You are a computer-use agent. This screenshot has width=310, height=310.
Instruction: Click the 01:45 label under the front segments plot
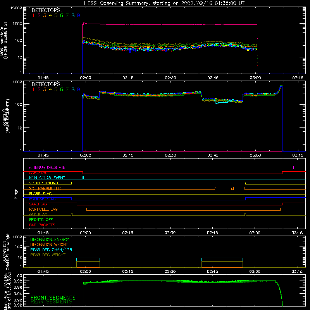pos(43,78)
